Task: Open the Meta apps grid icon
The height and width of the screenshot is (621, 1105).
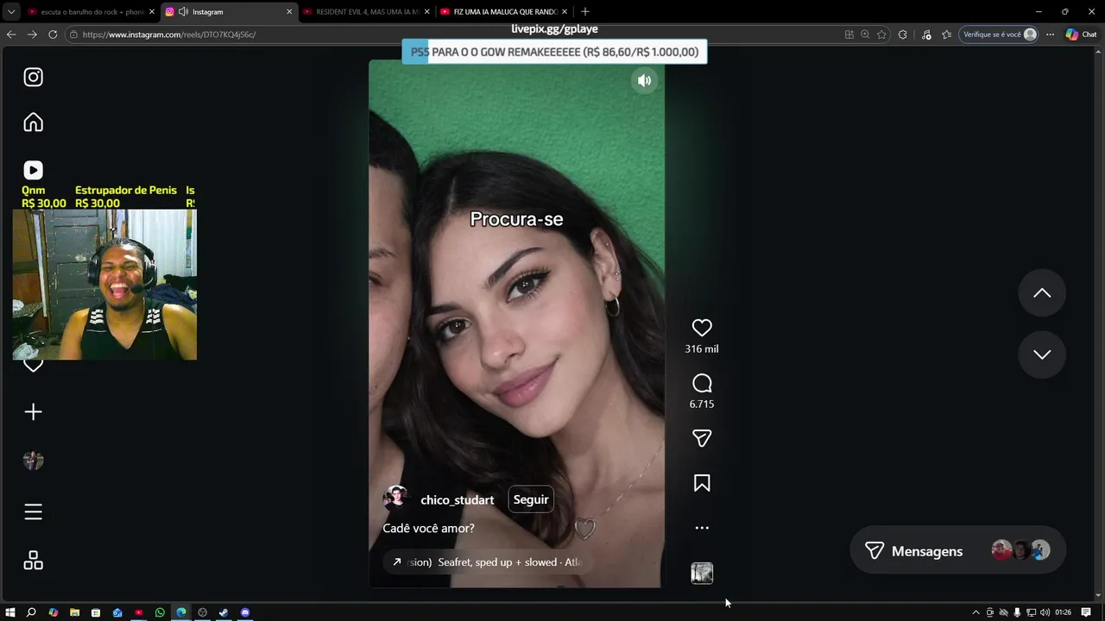Action: 33,561
